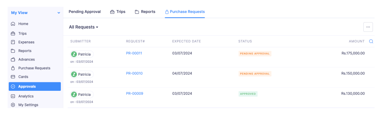
Task: Click the Reports folder icon in sidebar
Action: (13, 51)
